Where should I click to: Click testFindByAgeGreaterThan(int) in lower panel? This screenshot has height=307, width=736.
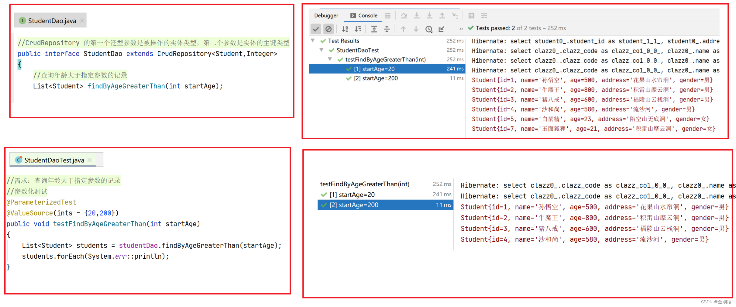[x=365, y=184]
